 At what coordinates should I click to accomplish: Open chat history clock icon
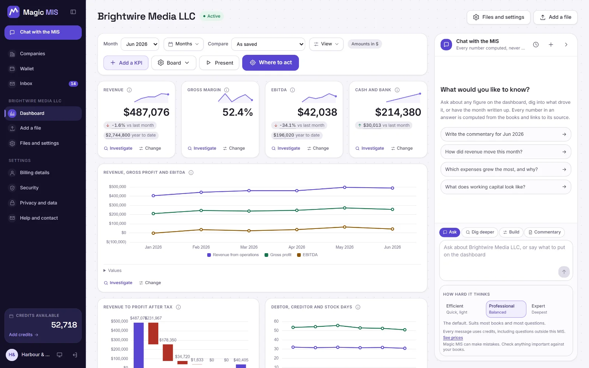pyautogui.click(x=536, y=45)
